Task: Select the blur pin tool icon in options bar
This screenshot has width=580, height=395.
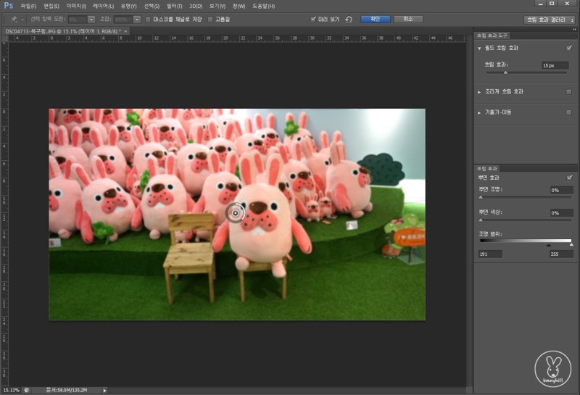Action: pos(14,20)
